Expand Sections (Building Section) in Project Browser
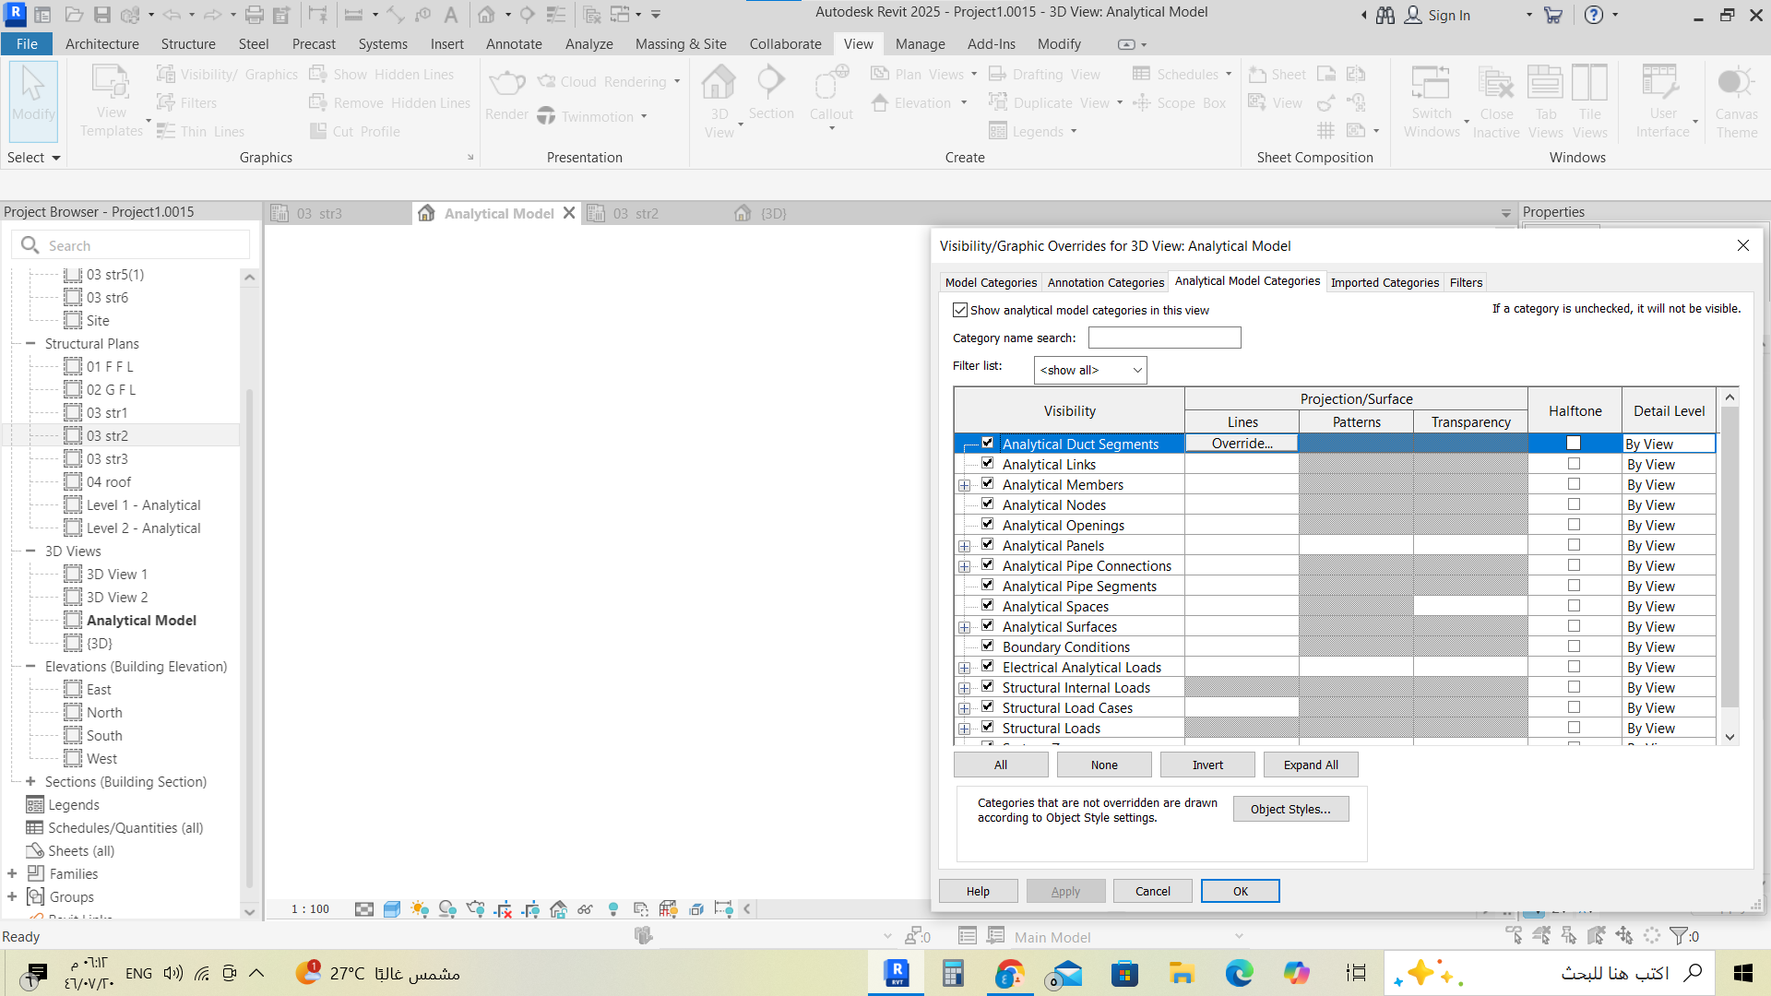1771x996 pixels. tap(30, 781)
